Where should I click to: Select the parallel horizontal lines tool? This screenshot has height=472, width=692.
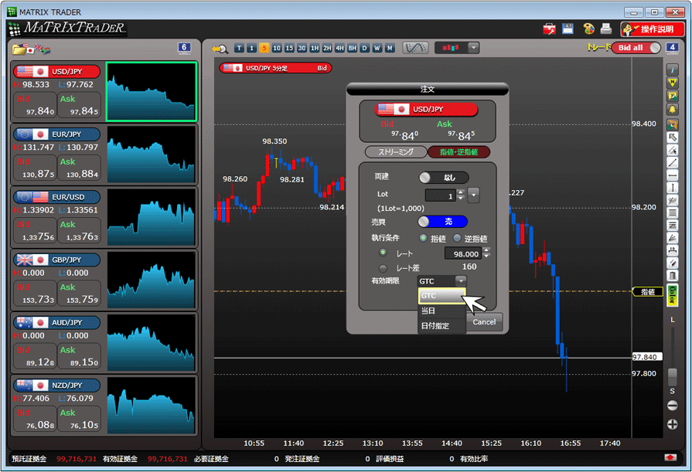point(672,213)
